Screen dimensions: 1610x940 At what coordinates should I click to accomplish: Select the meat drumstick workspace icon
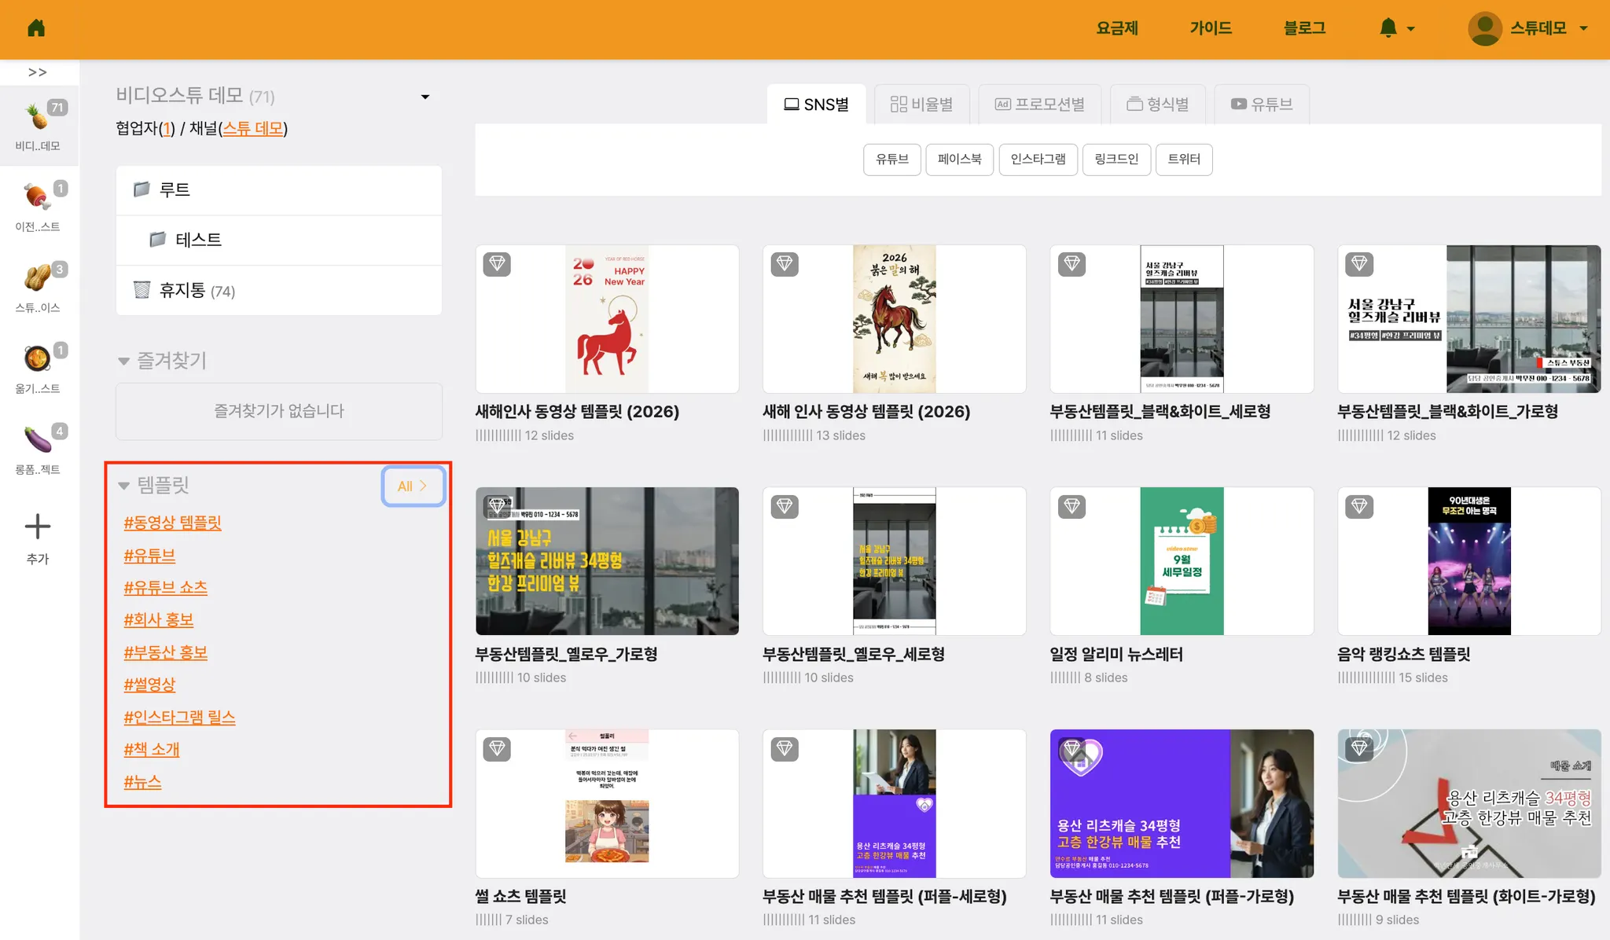pos(37,196)
